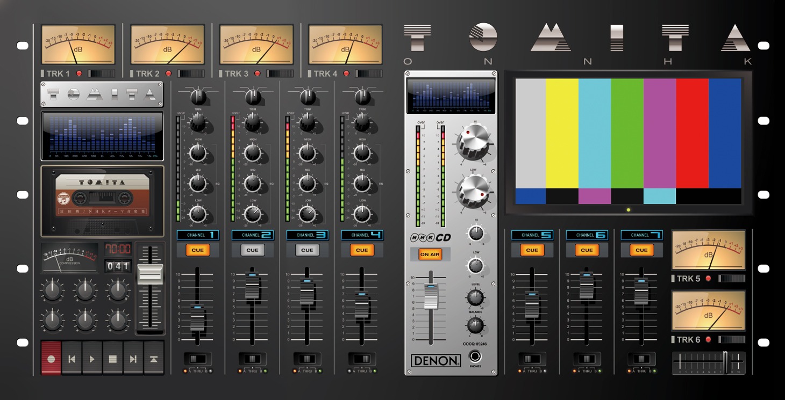Click the Channel 5 volume fader cap
Screen dimensions: 785x400
(x=532, y=304)
